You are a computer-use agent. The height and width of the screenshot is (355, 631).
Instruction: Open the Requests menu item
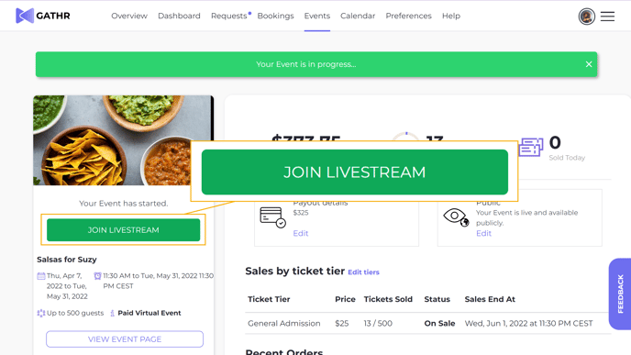coord(228,16)
